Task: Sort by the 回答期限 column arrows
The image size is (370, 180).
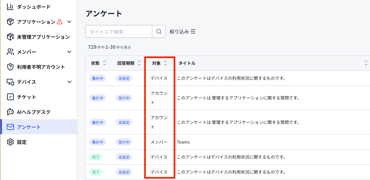Action: click(140, 63)
